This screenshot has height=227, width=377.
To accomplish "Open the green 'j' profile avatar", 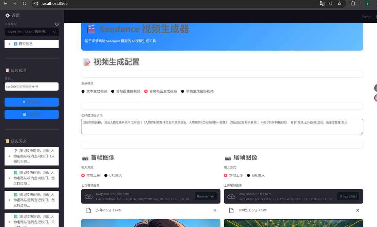I will (x=367, y=3).
